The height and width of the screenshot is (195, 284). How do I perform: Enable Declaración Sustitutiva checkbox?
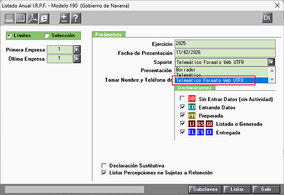click(x=104, y=166)
